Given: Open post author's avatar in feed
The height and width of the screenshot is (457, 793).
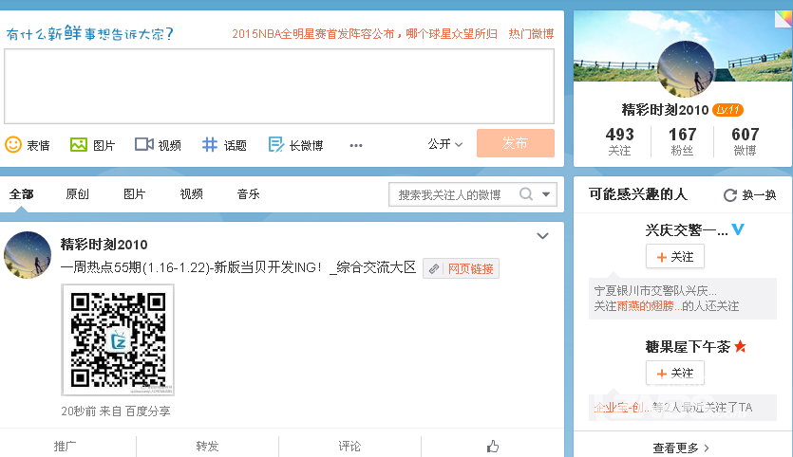Looking at the screenshot, I should click(28, 255).
